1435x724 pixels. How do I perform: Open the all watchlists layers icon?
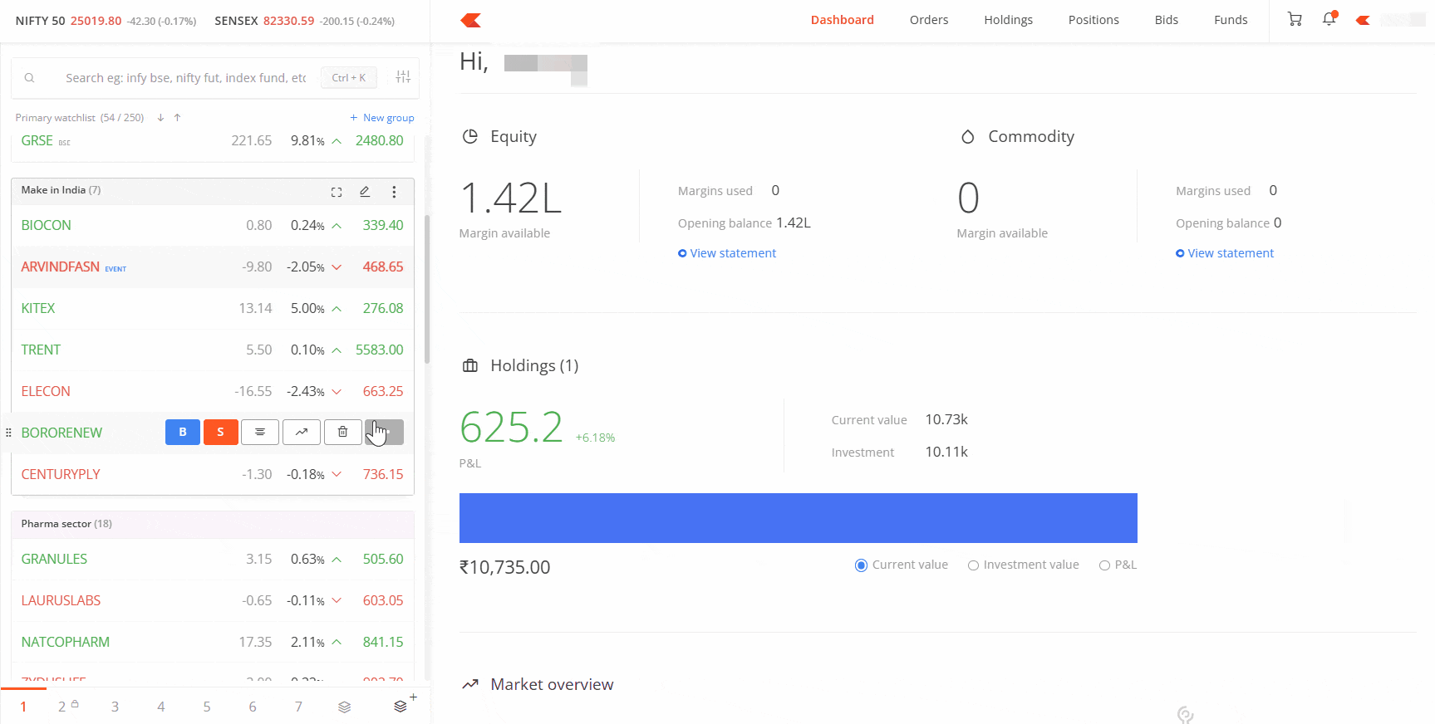tap(344, 707)
